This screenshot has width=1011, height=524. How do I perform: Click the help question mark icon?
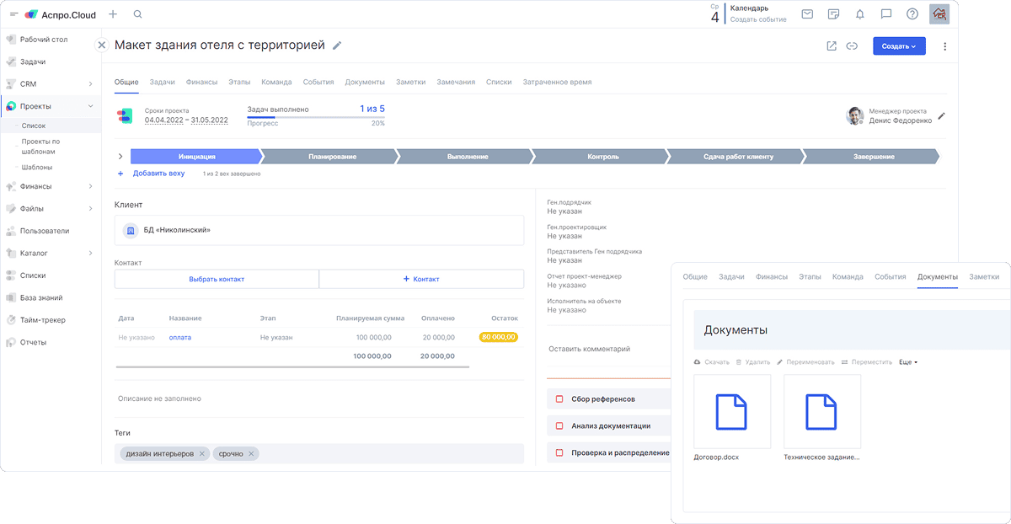coord(912,14)
